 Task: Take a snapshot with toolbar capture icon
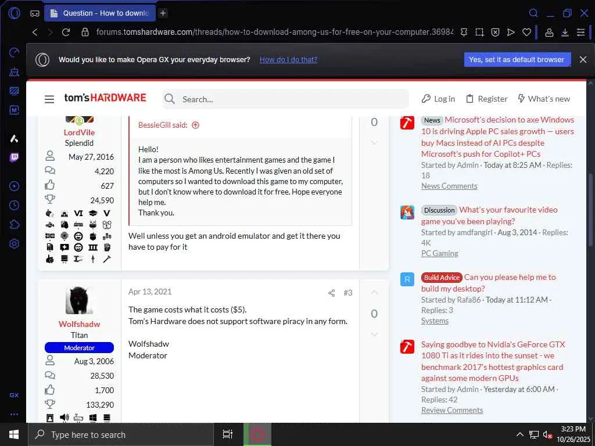479,33
